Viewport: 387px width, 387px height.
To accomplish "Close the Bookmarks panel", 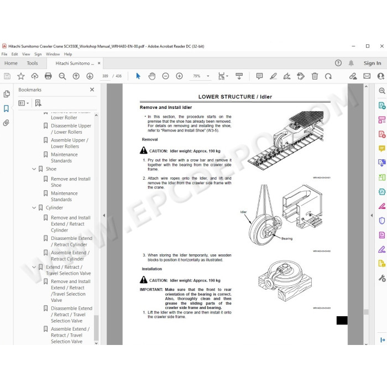I will pos(92,90).
